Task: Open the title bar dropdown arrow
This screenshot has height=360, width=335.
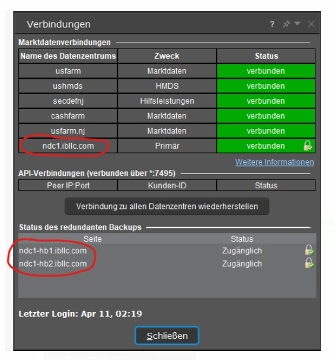Action: tap(297, 23)
